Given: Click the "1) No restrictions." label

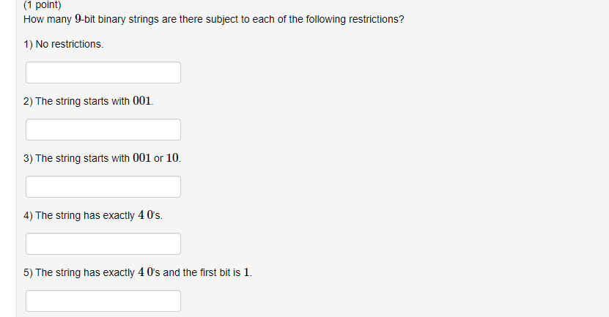Looking at the screenshot, I should click(x=63, y=44).
